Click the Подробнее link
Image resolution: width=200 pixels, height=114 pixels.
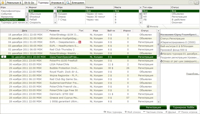click(193, 74)
